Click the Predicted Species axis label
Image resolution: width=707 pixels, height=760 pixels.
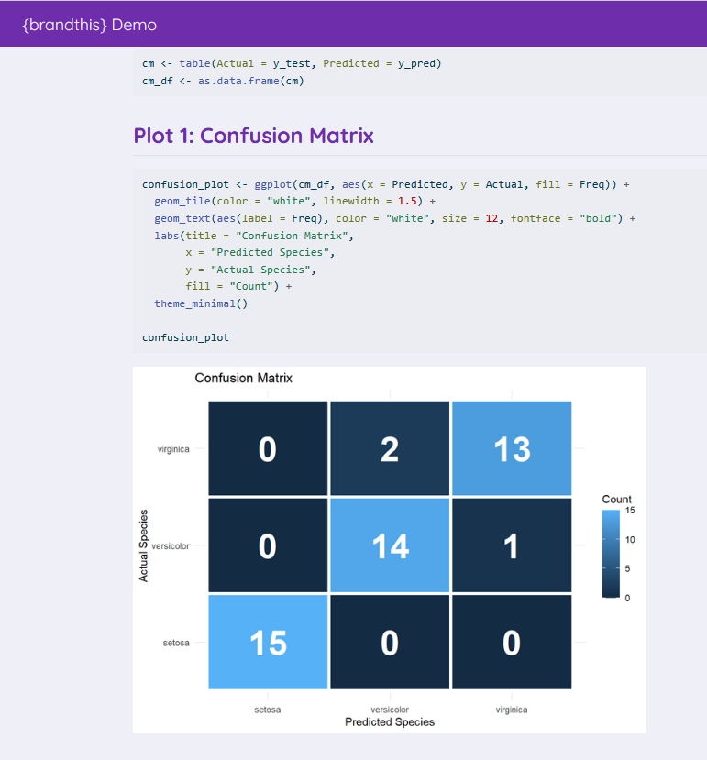coord(390,722)
